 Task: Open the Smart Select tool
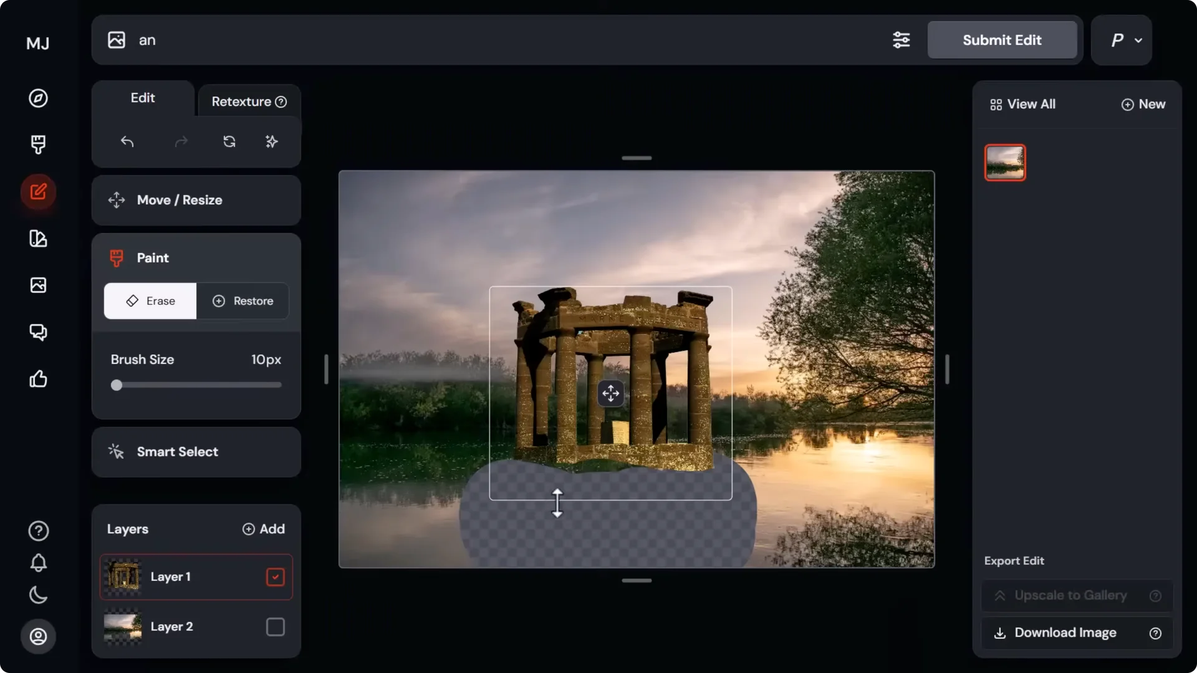click(x=177, y=452)
